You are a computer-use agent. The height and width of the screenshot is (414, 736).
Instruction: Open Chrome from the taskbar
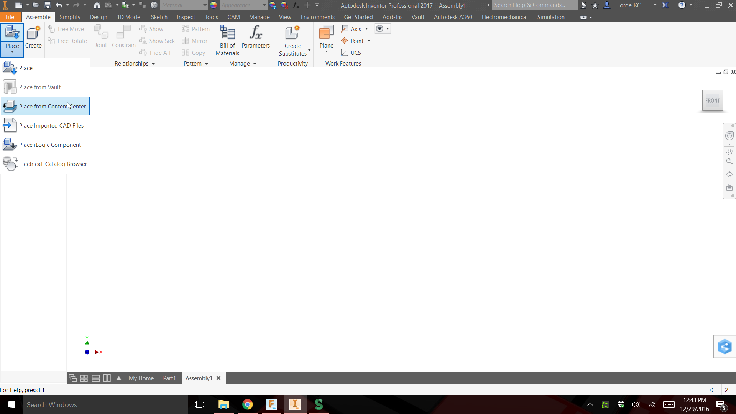pos(248,404)
